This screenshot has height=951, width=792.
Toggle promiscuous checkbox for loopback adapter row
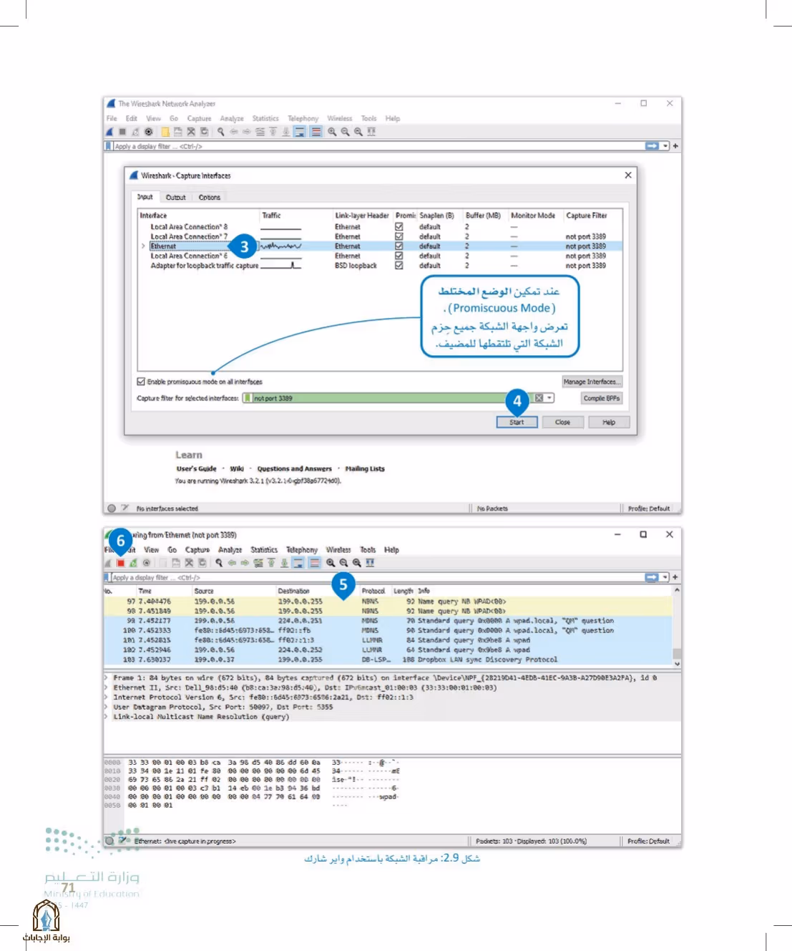point(399,265)
